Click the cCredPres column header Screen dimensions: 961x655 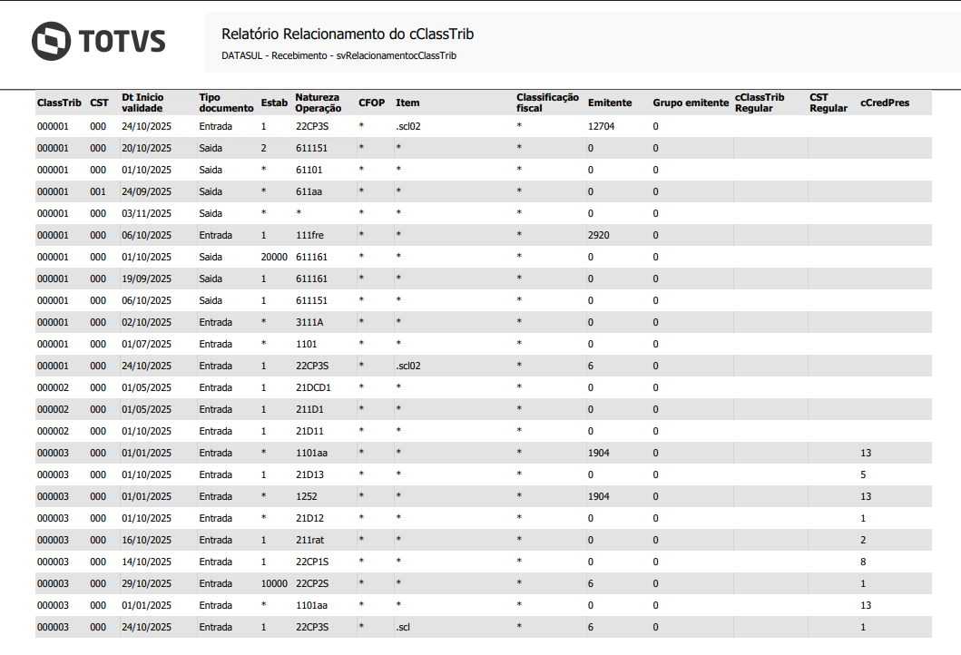885,103
